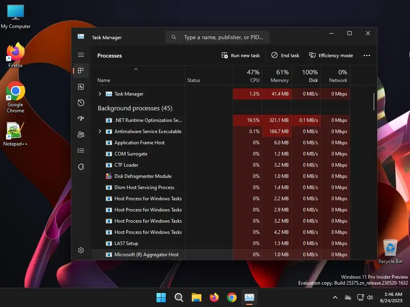Viewport: 410px width, 307px height.
Task: Sort by the Disk column header
Action: pyautogui.click(x=306, y=76)
